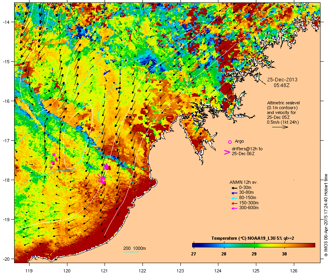
Task: Click the longitude axis label 120
Action: [67, 271]
